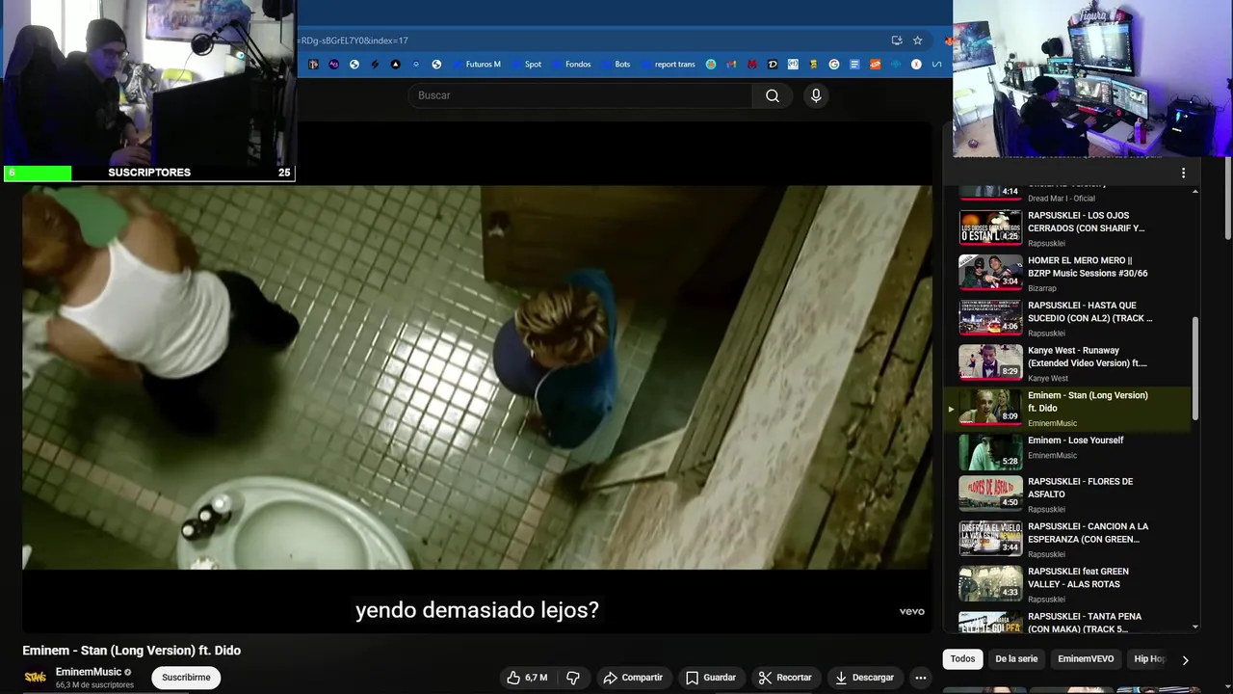Open the EminemMusic channel name link

[x=89, y=672]
